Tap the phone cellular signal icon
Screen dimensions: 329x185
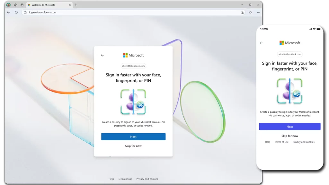pos(310,29)
